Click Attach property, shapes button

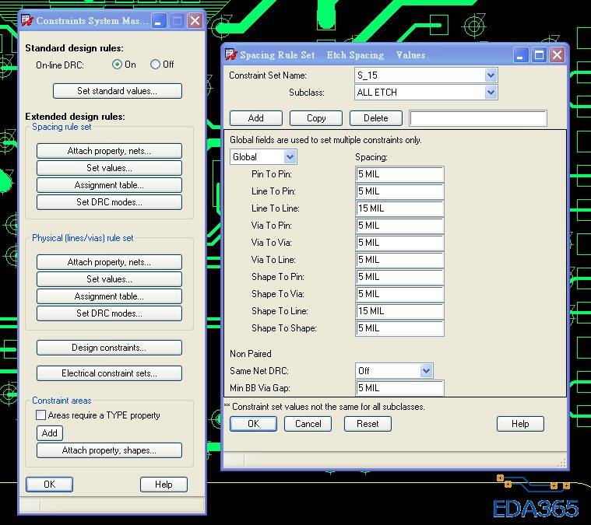[109, 450]
